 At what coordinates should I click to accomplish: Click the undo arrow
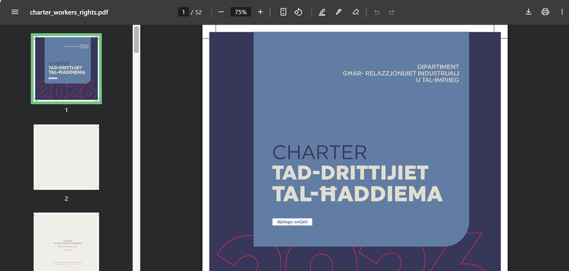tap(377, 12)
